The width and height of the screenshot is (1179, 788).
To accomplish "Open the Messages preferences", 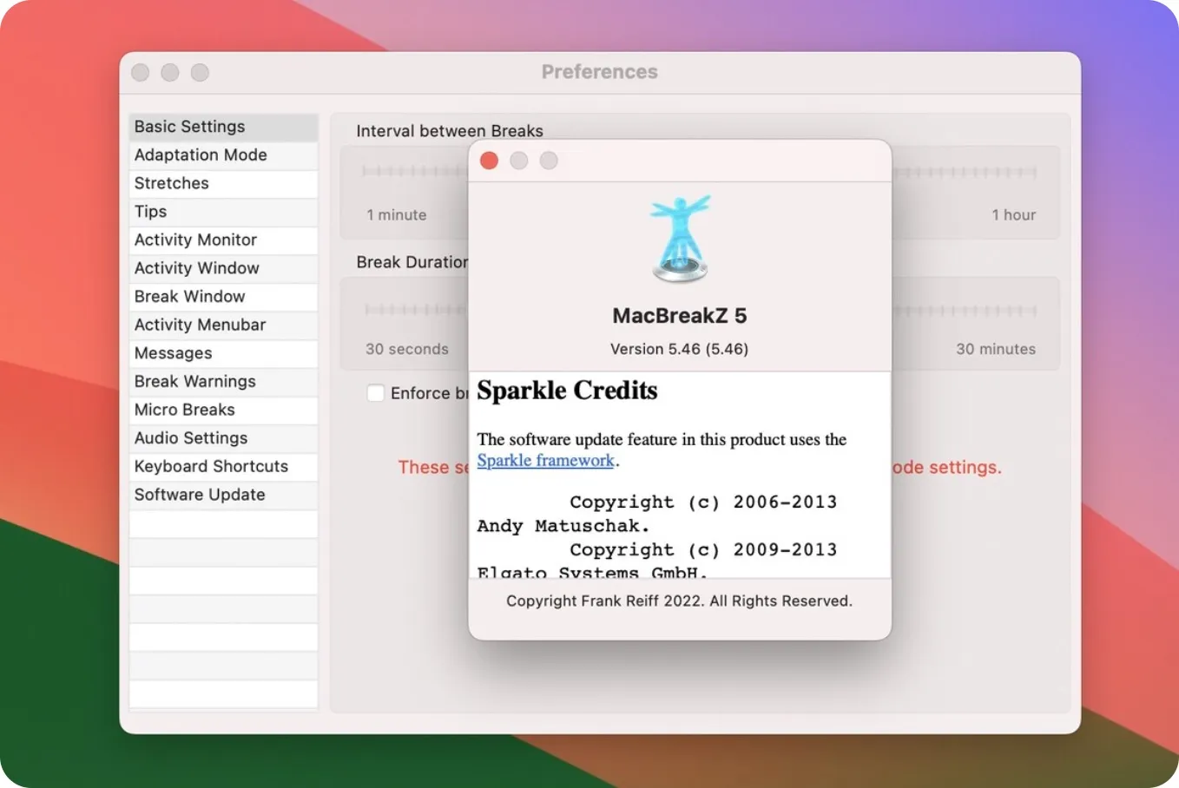I will 223,353.
